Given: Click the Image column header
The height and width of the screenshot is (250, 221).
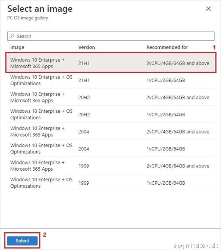Looking at the screenshot, I should [17, 47].
